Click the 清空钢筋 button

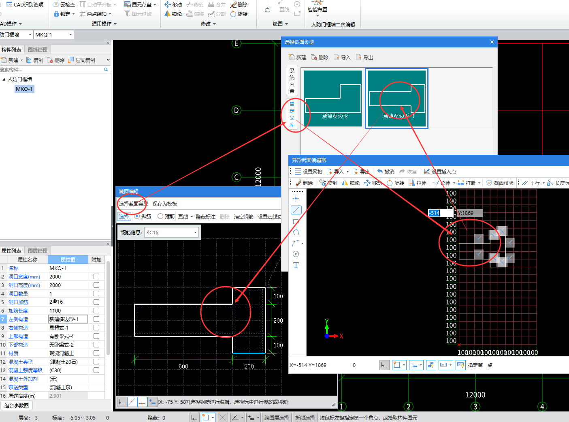[244, 216]
